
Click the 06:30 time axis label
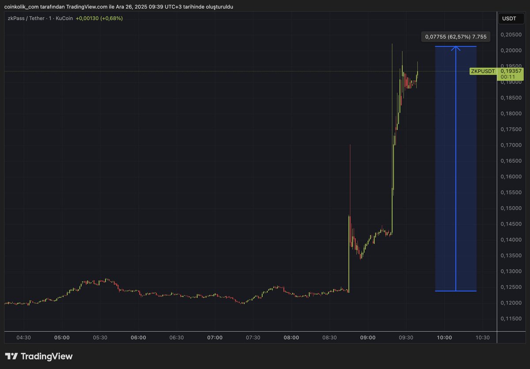pos(177,338)
